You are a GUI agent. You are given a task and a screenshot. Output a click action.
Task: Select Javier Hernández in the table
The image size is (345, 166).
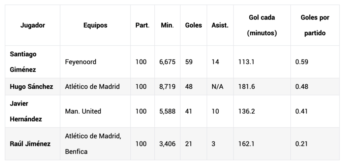(26, 111)
